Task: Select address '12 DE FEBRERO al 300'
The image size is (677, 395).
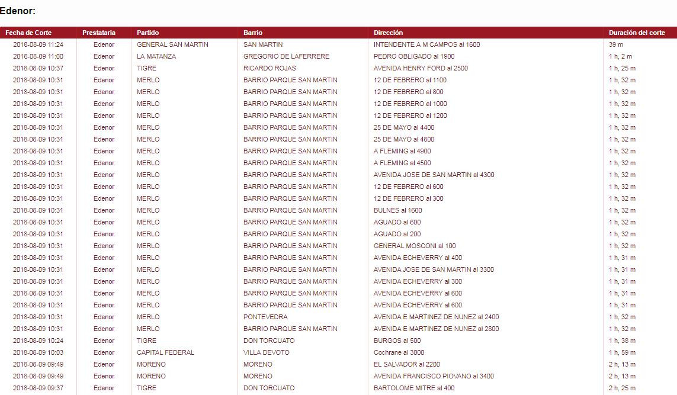Action: tap(409, 198)
